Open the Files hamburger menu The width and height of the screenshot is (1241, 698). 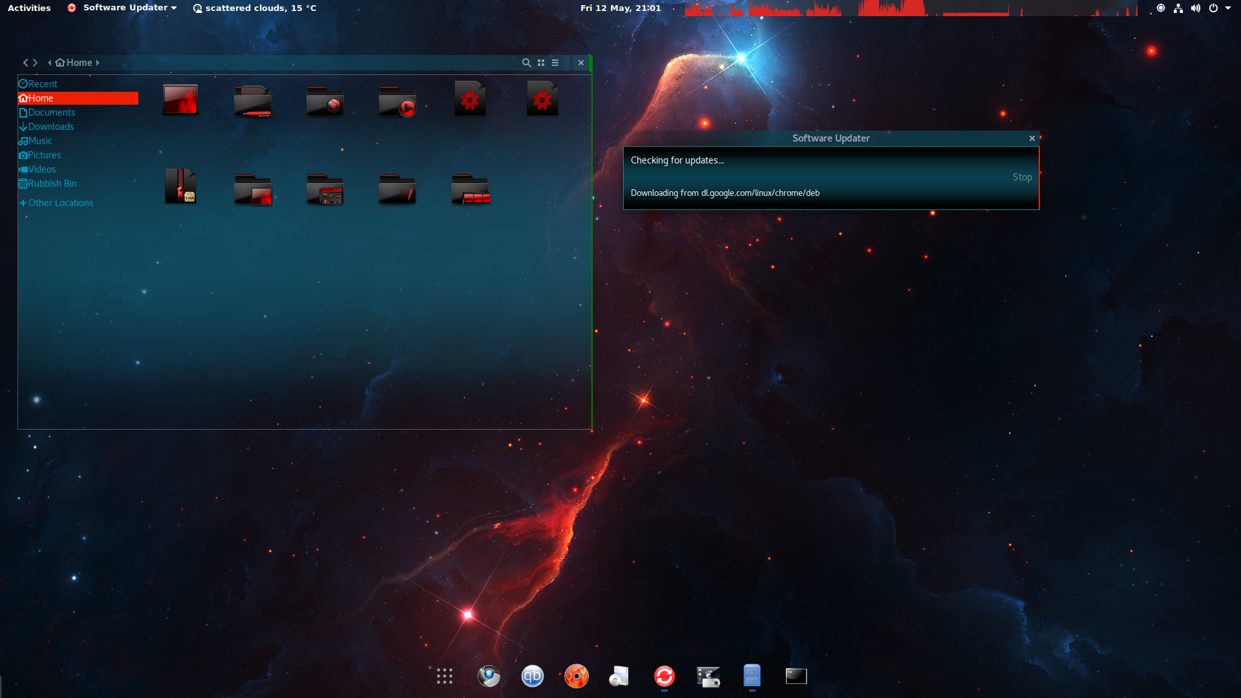pos(555,63)
